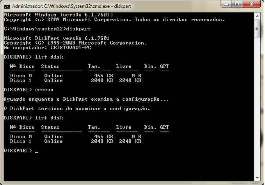The image size is (265, 185).
Task: Click the cmd.exe icon in title bar
Action: coord(7,6)
